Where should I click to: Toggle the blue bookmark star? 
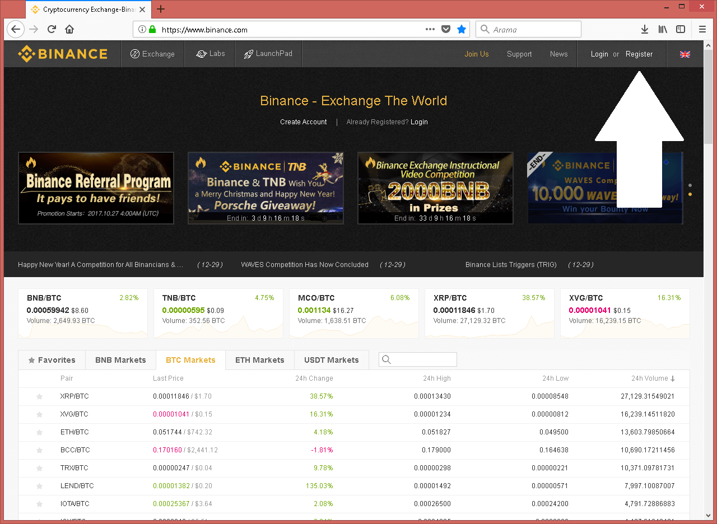[462, 29]
